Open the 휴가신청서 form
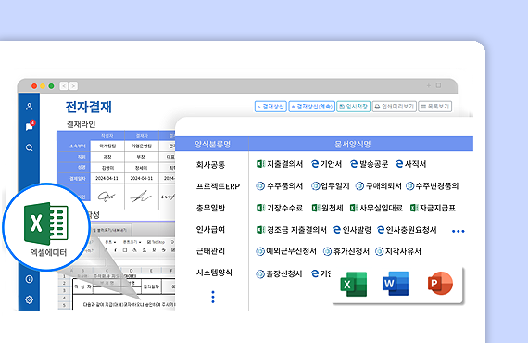 tap(346, 251)
